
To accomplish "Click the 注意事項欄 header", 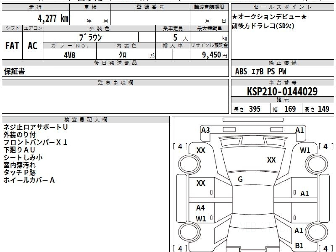I will point(115,83).
